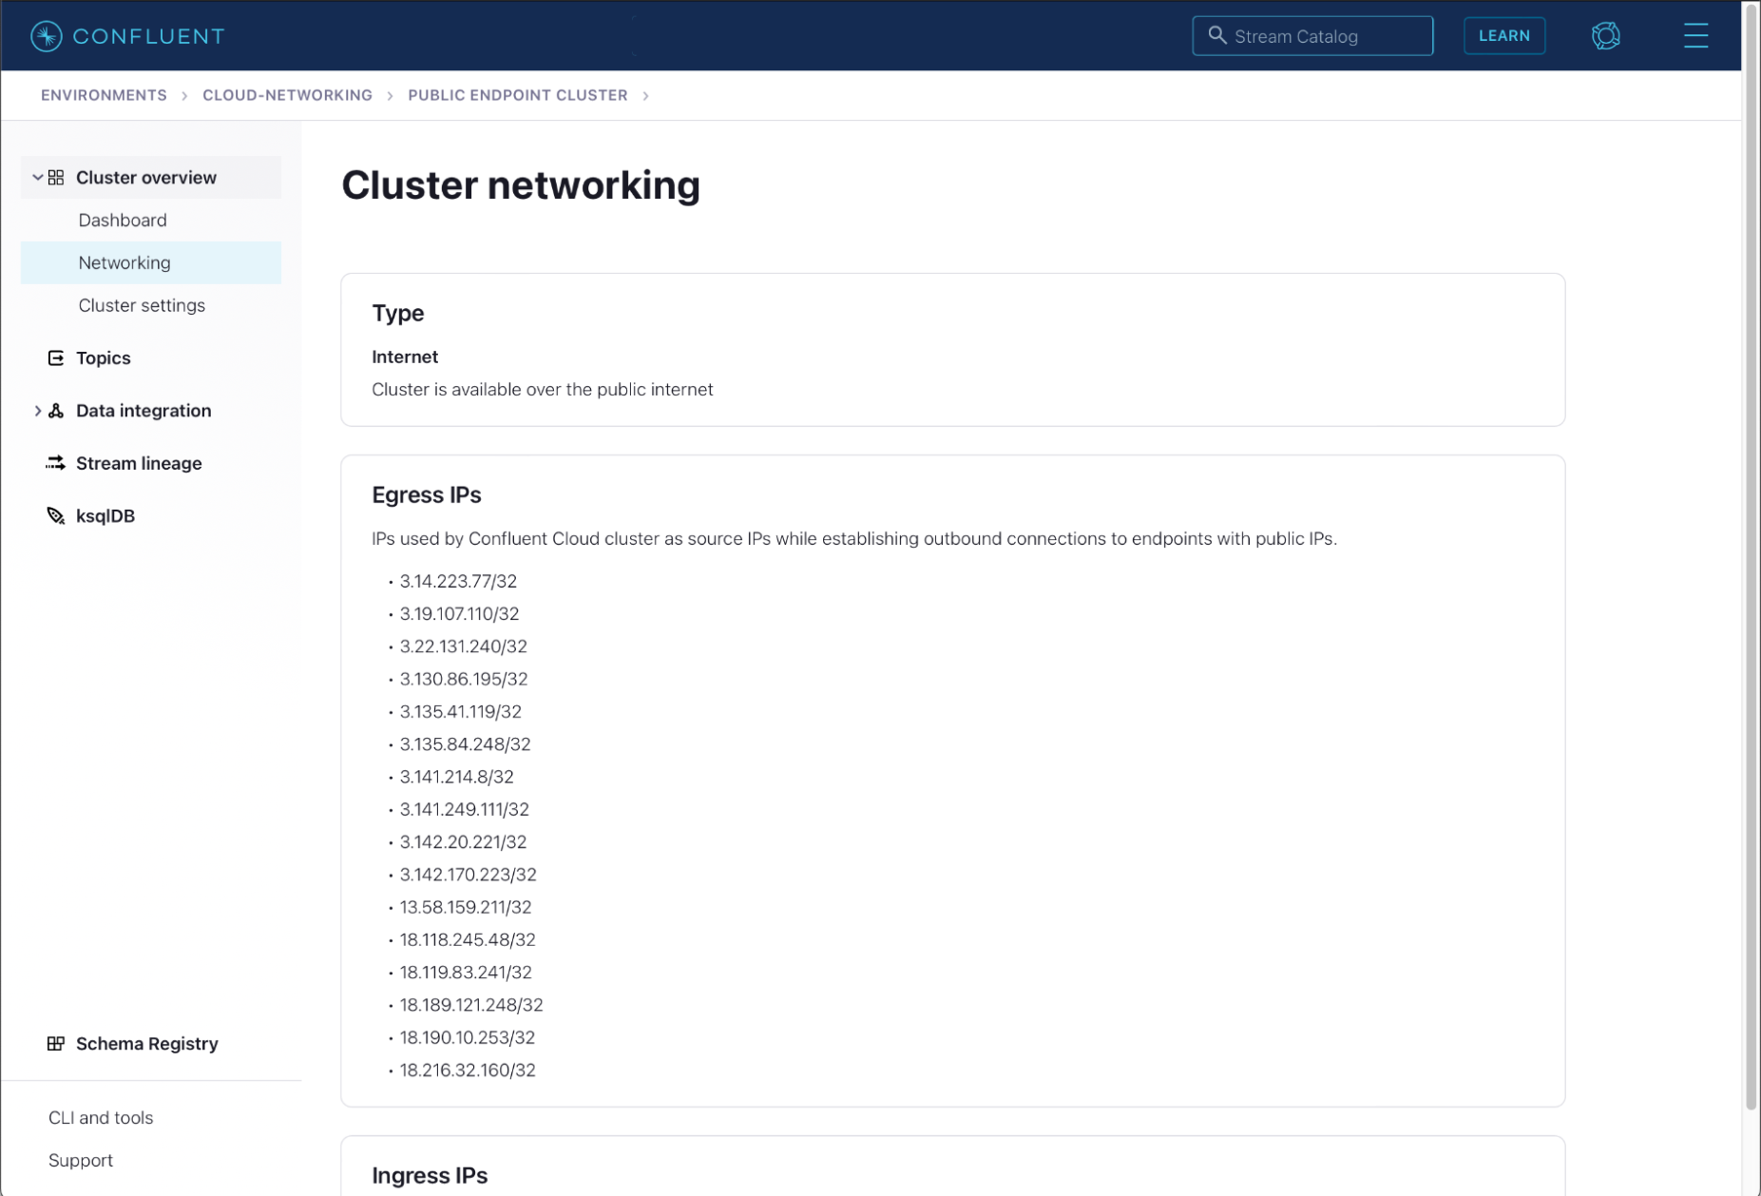Click the Data integration icon
Image resolution: width=1761 pixels, height=1196 pixels.
(x=56, y=411)
